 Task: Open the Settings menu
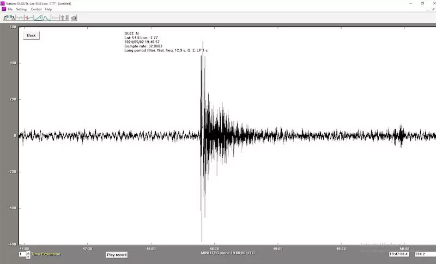[22, 9]
